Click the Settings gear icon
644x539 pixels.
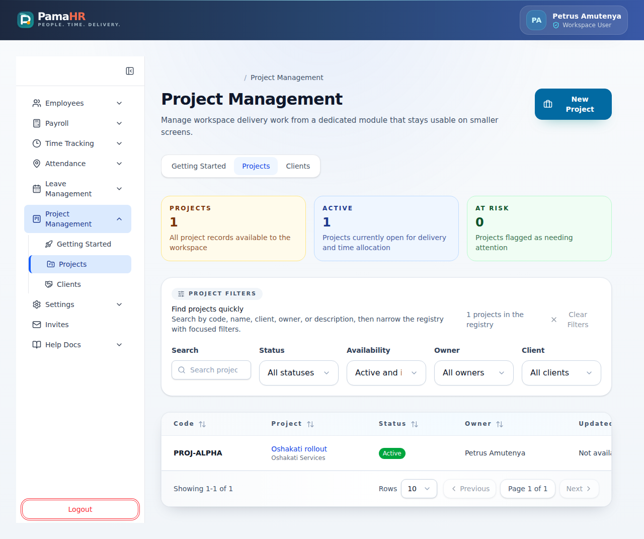(x=37, y=304)
